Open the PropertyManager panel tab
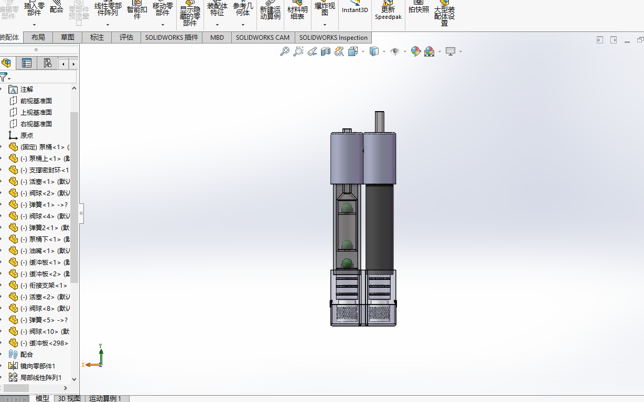 (27, 63)
